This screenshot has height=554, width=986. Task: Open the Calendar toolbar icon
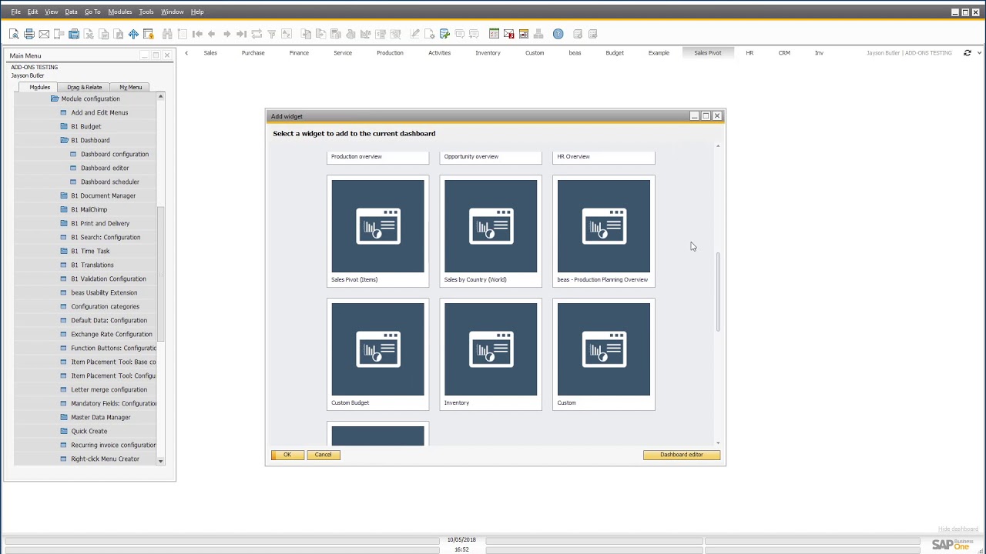(524, 34)
